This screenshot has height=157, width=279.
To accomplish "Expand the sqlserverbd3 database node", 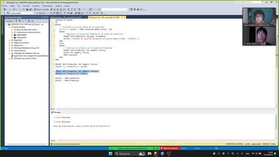I will tap(12, 38).
